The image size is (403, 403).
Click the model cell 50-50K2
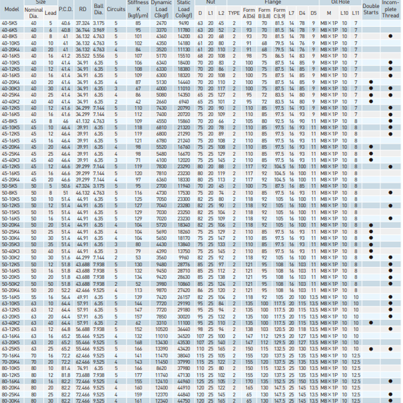(x=11, y=284)
